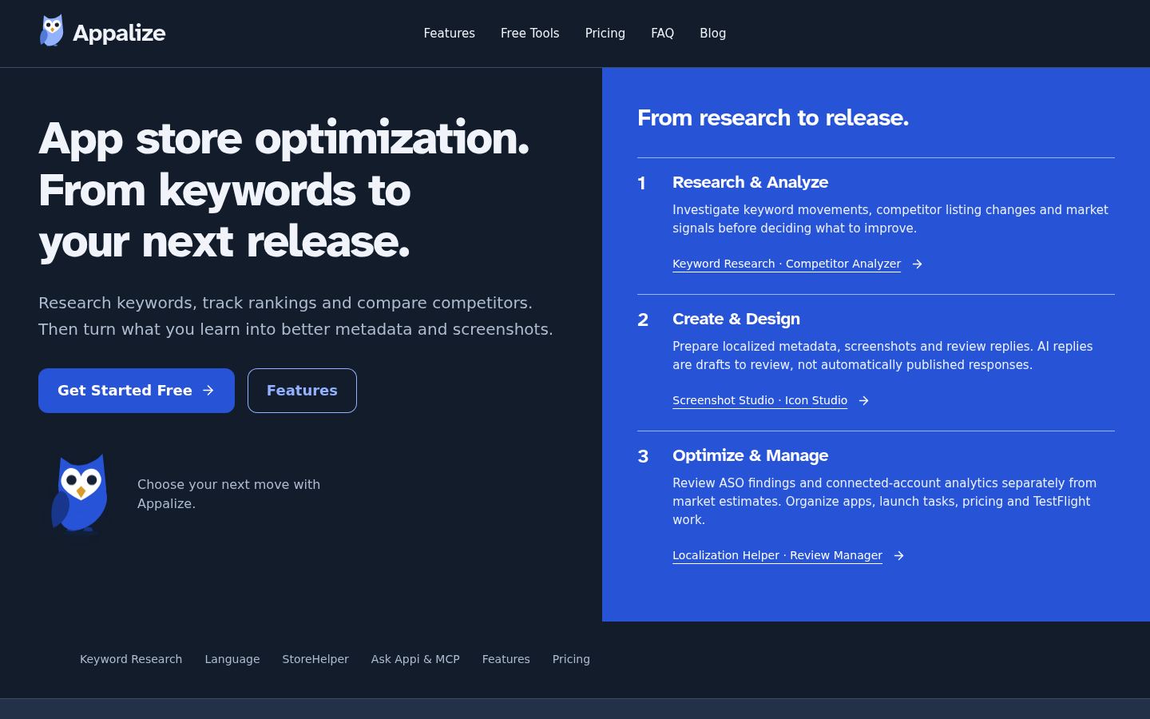Click the Create & Design heading
The image size is (1150, 719).
[736, 319]
